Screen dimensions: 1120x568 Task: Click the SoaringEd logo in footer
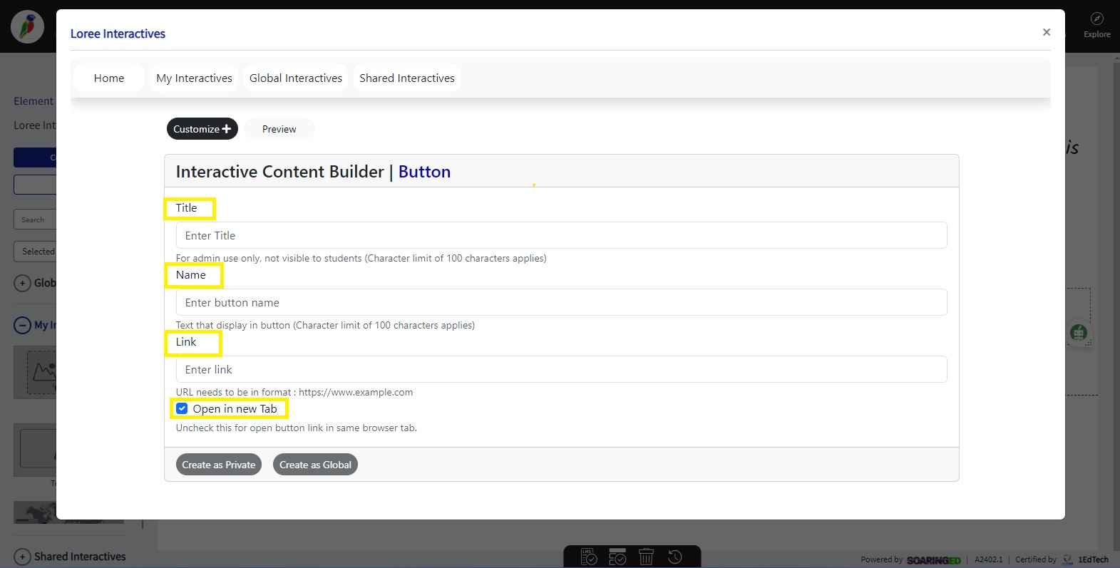pyautogui.click(x=933, y=560)
